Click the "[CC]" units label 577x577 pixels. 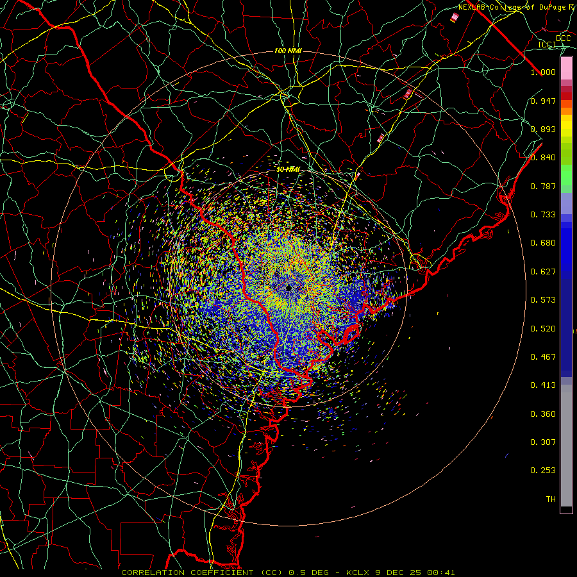(548, 44)
